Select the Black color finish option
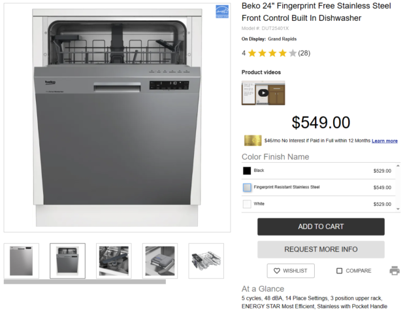The width and height of the screenshot is (405, 312). pos(318,171)
